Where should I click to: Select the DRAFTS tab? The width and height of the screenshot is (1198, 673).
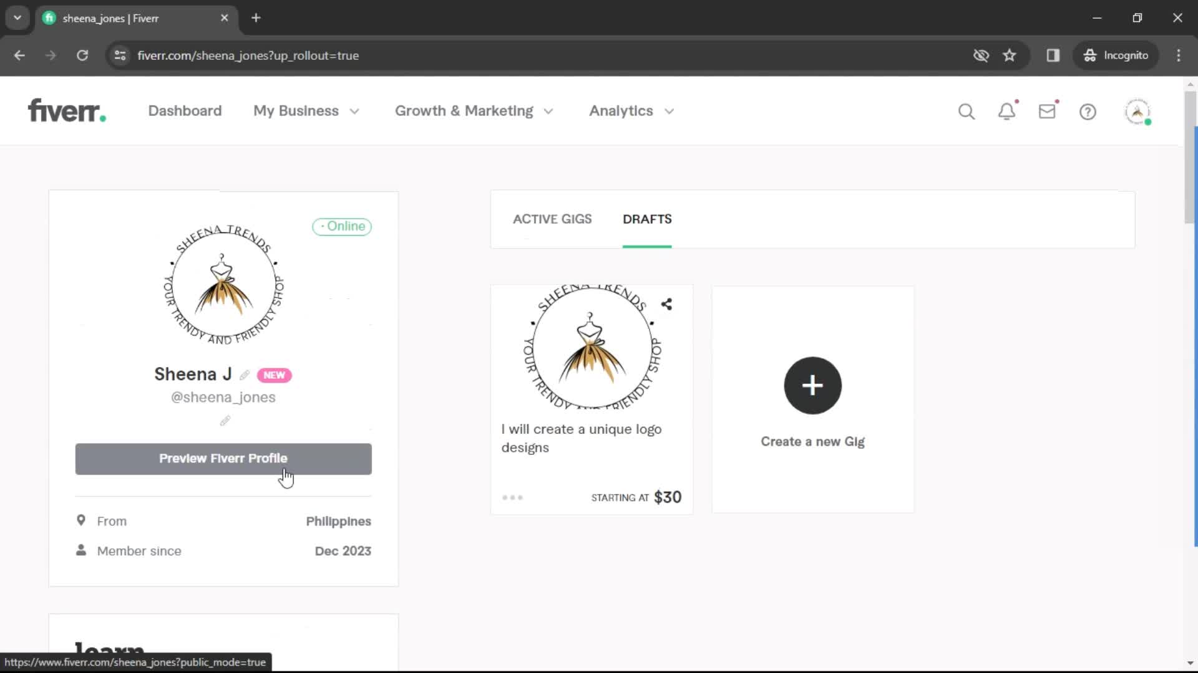pyautogui.click(x=648, y=219)
